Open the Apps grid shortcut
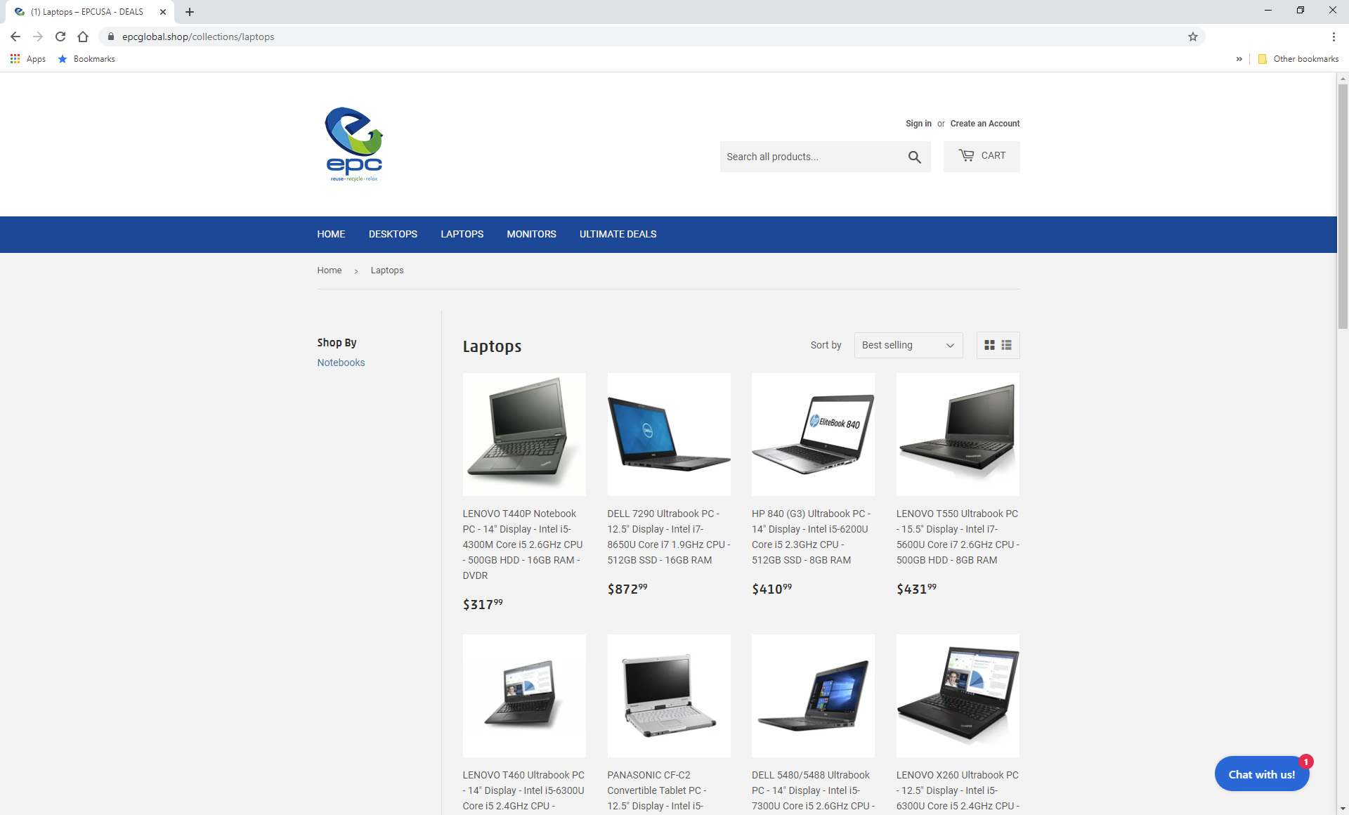The height and width of the screenshot is (815, 1349). coord(28,59)
